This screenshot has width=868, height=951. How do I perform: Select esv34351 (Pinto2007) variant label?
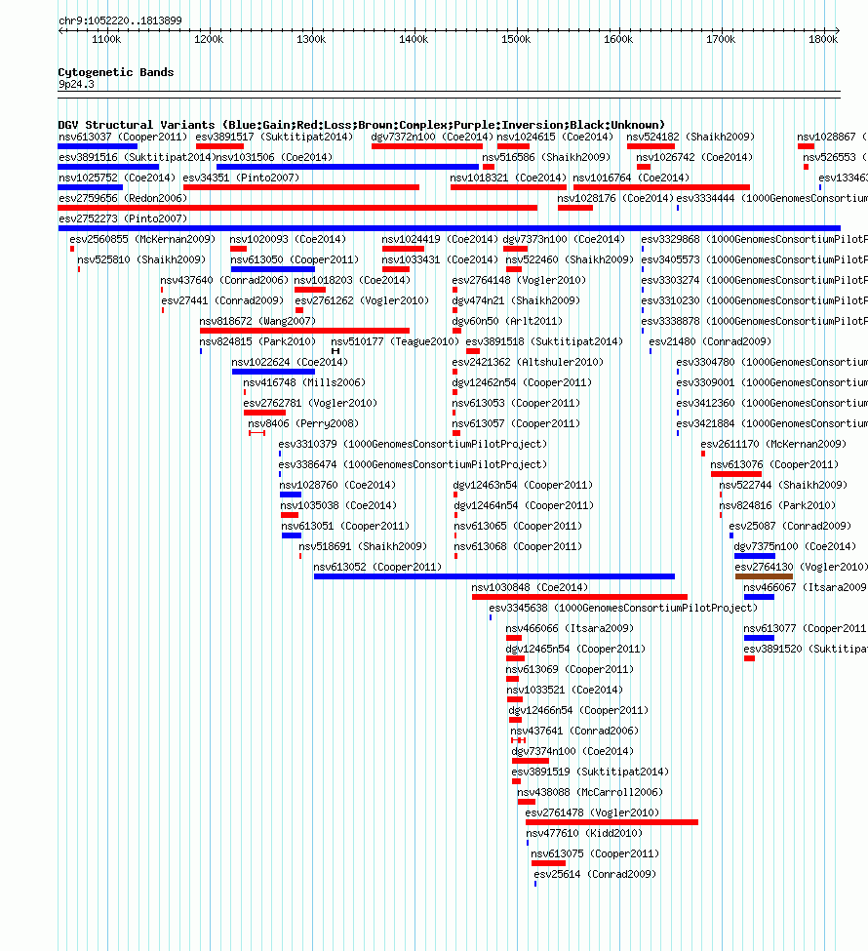pos(241,178)
